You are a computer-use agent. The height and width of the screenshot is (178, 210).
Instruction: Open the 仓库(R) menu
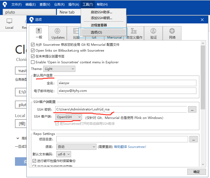[59, 5]
